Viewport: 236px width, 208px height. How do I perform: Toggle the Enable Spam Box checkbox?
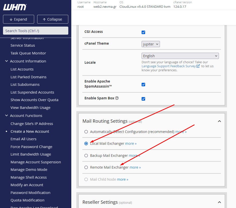click(x=143, y=99)
